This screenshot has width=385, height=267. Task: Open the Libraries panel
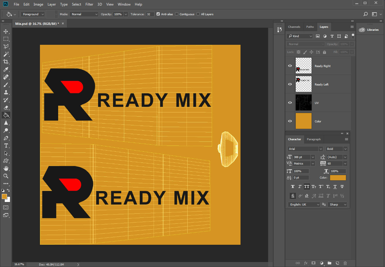369,30
